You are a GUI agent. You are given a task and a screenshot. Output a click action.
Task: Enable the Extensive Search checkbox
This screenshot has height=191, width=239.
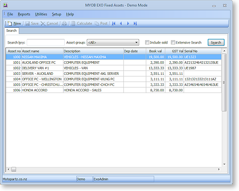click(173, 42)
